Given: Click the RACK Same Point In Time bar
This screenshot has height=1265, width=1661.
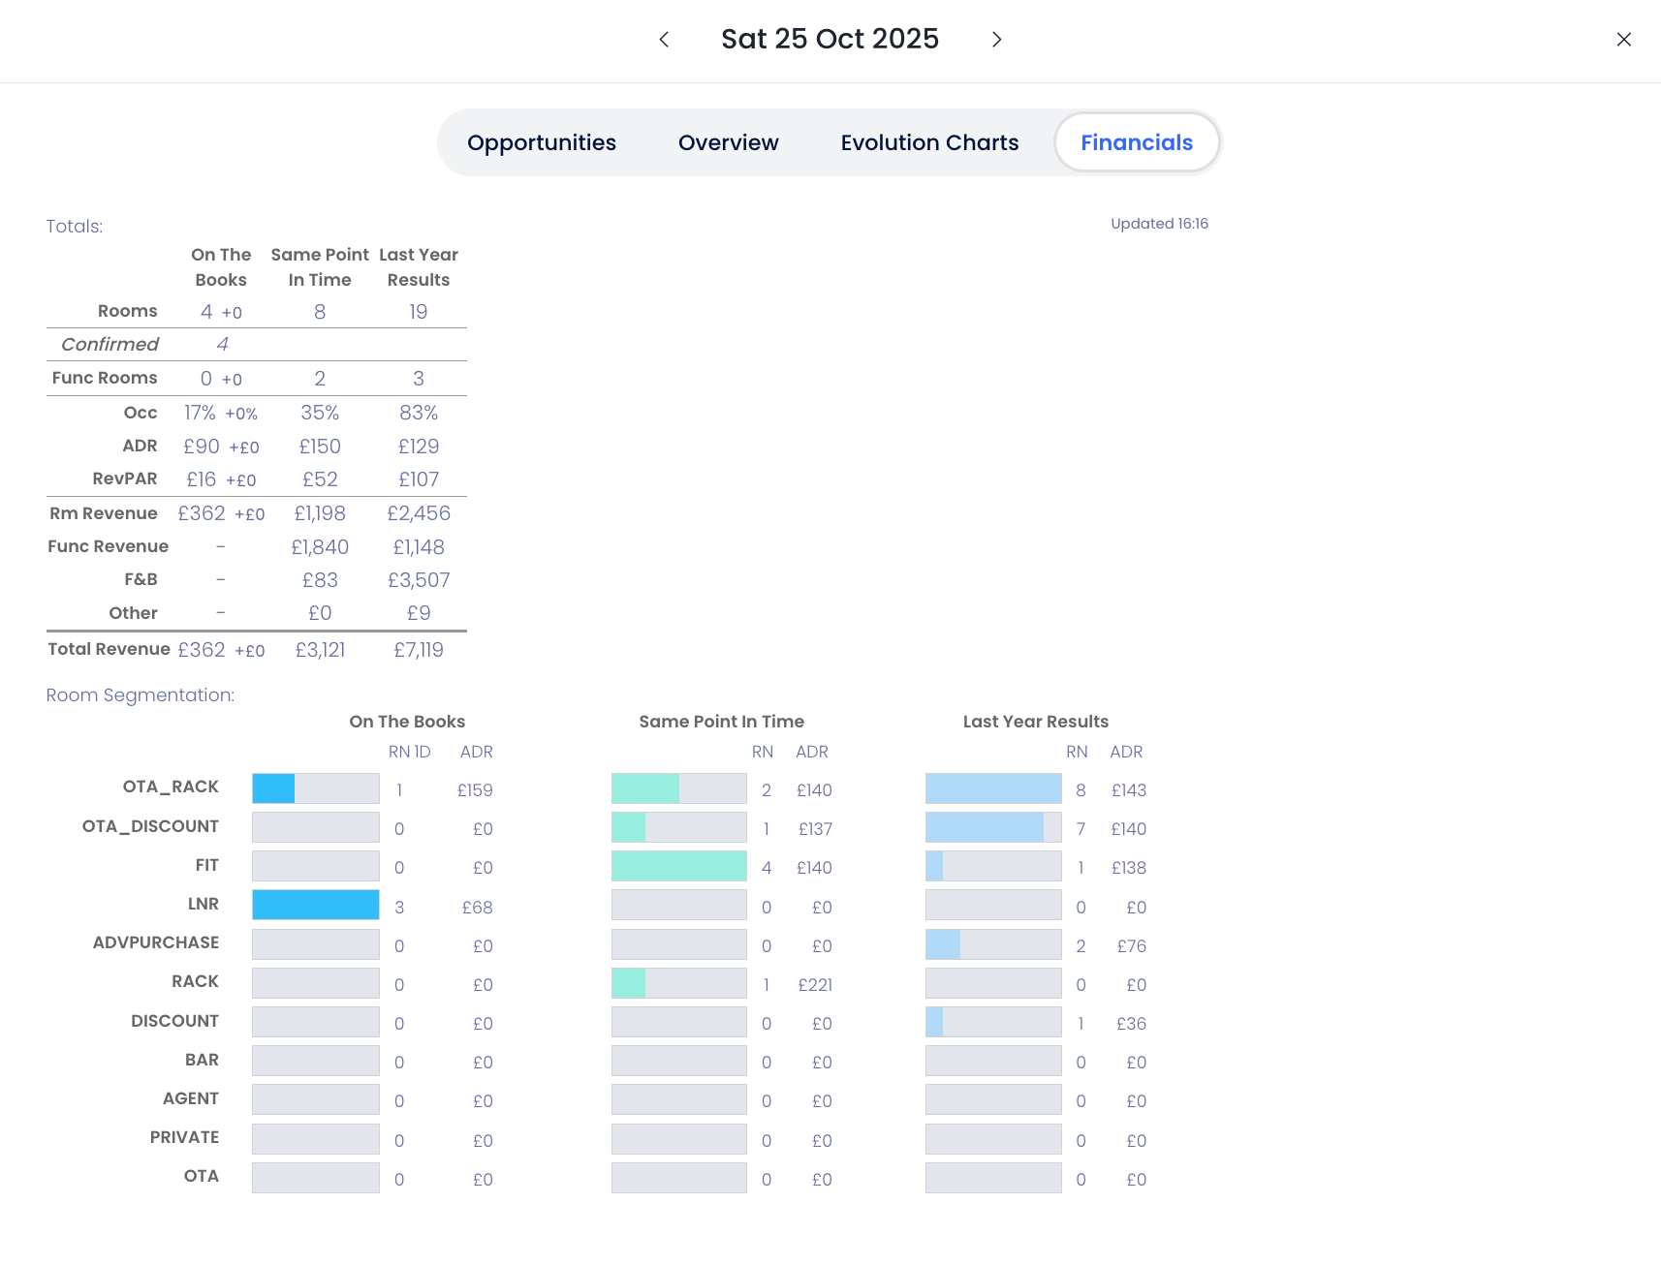Looking at the screenshot, I should (678, 983).
